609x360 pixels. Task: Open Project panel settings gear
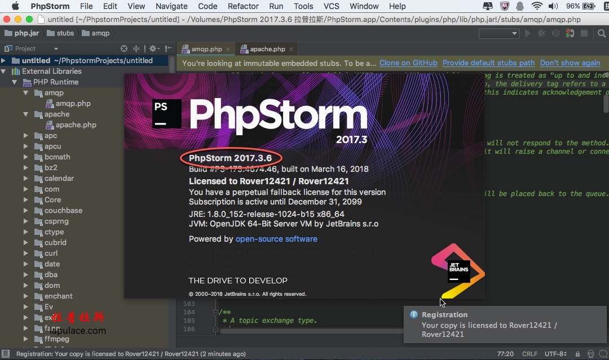click(x=154, y=48)
